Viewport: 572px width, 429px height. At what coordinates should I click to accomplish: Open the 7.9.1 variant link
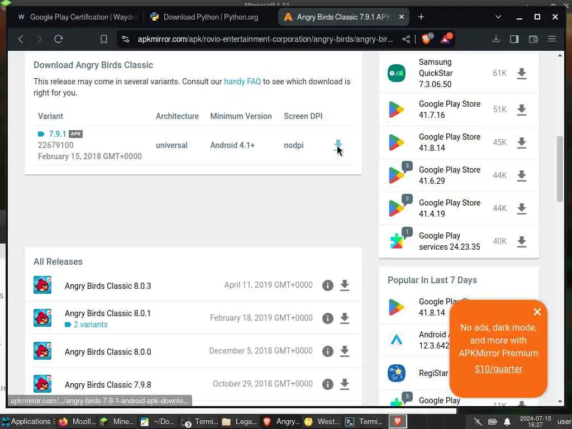(x=58, y=134)
